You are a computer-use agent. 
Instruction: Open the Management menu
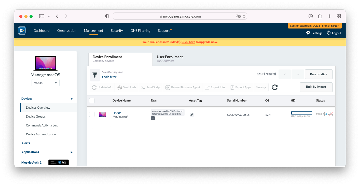click(x=94, y=31)
